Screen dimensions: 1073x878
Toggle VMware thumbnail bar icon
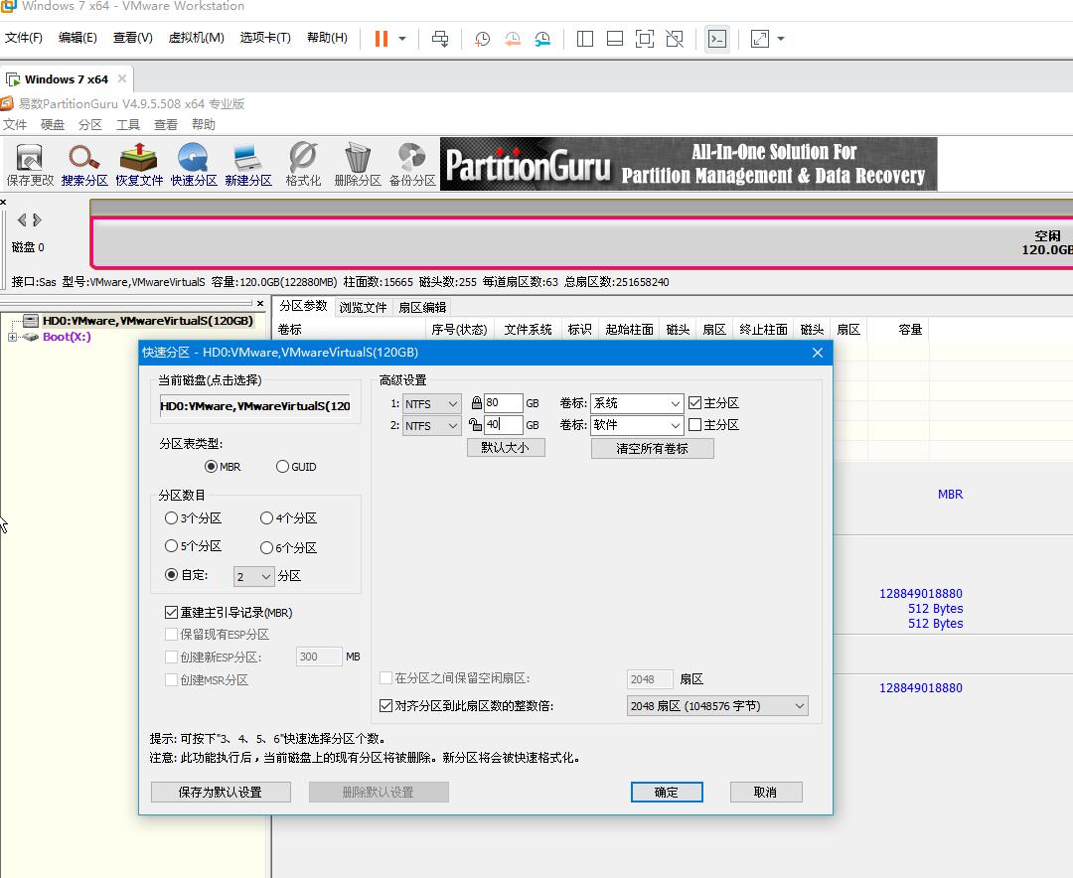coord(615,39)
